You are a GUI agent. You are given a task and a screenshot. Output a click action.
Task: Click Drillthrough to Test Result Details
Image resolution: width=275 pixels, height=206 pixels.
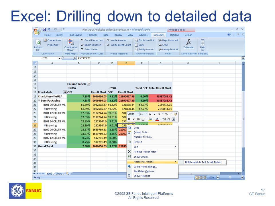coord(203,162)
